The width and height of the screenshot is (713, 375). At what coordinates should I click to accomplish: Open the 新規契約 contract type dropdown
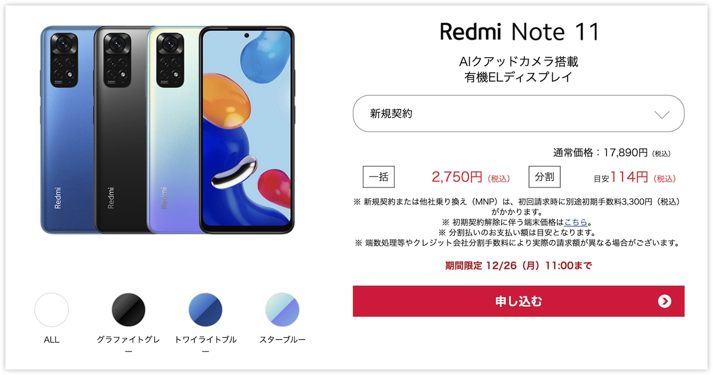[518, 113]
